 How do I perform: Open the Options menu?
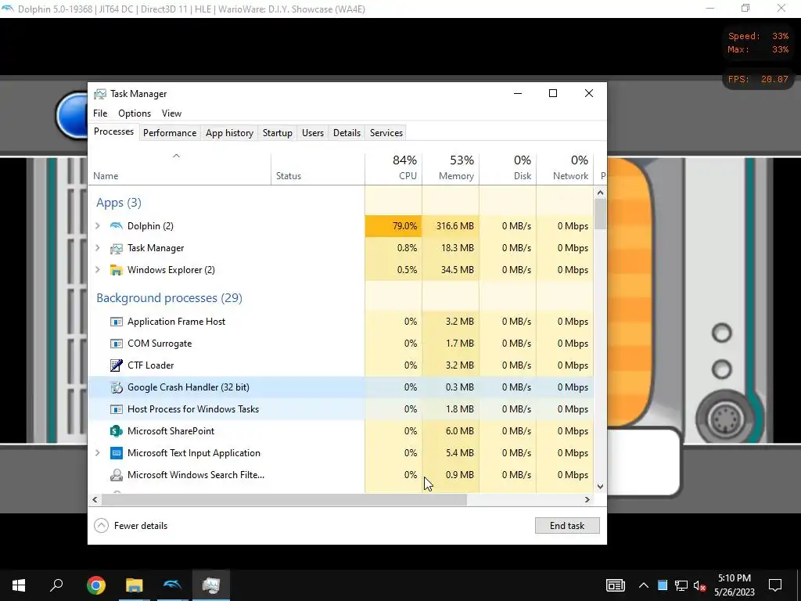[x=135, y=113]
